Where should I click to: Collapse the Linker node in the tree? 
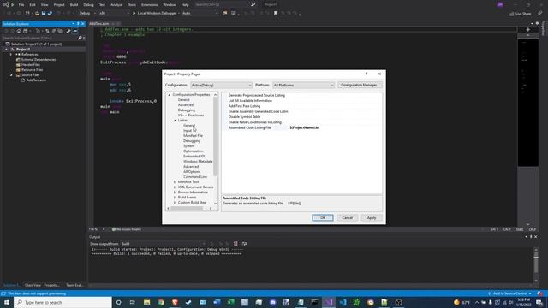click(x=175, y=121)
